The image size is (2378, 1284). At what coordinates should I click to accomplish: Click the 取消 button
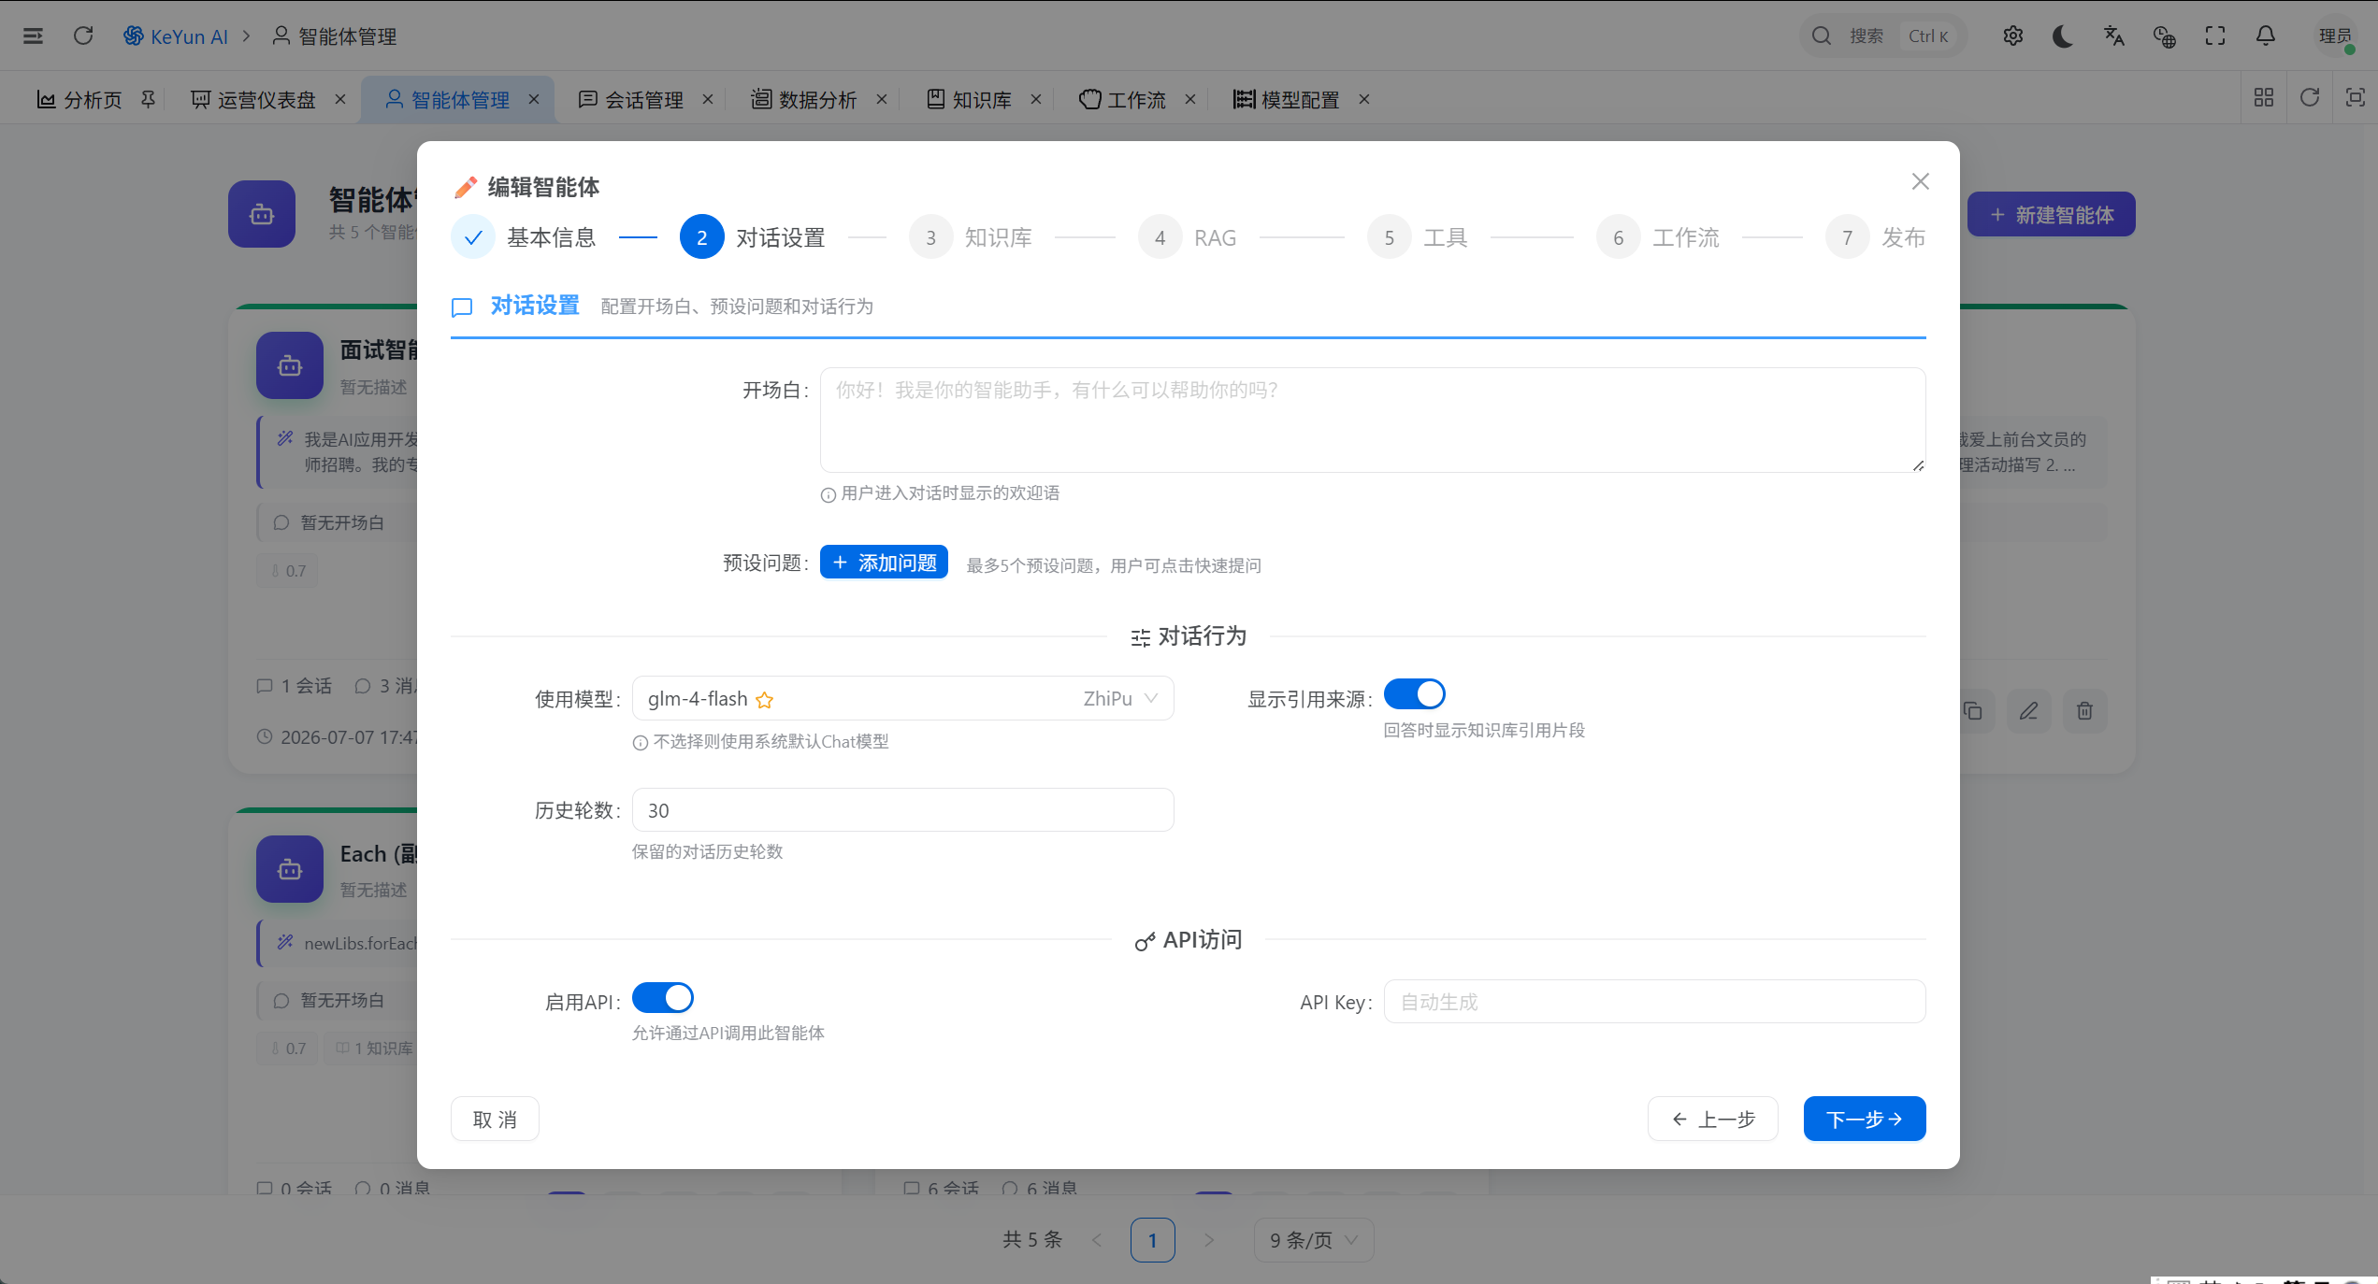495,1120
